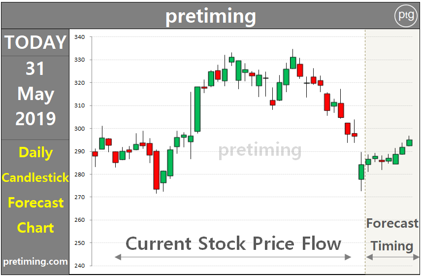Click the tall green candle rising from 299 to 318
The width and height of the screenshot is (421, 276).
coord(197,109)
